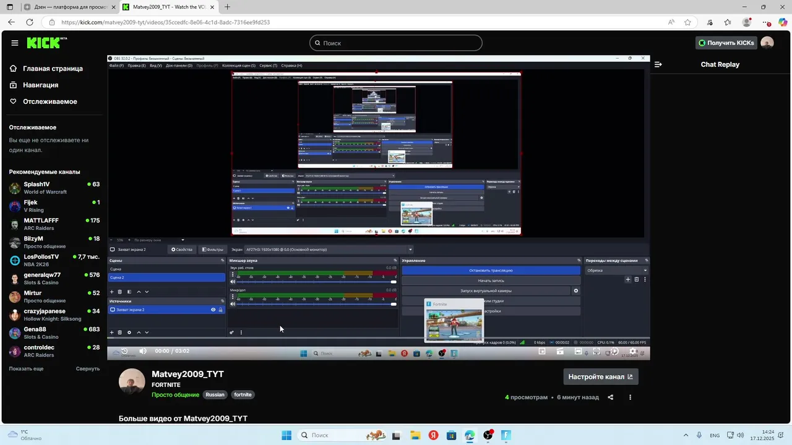
Task: Open the browser Favorites list
Action: point(728,22)
